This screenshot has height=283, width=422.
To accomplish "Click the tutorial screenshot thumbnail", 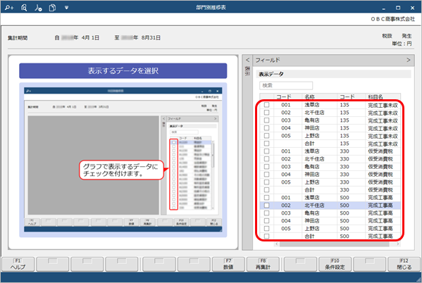I will [123, 160].
